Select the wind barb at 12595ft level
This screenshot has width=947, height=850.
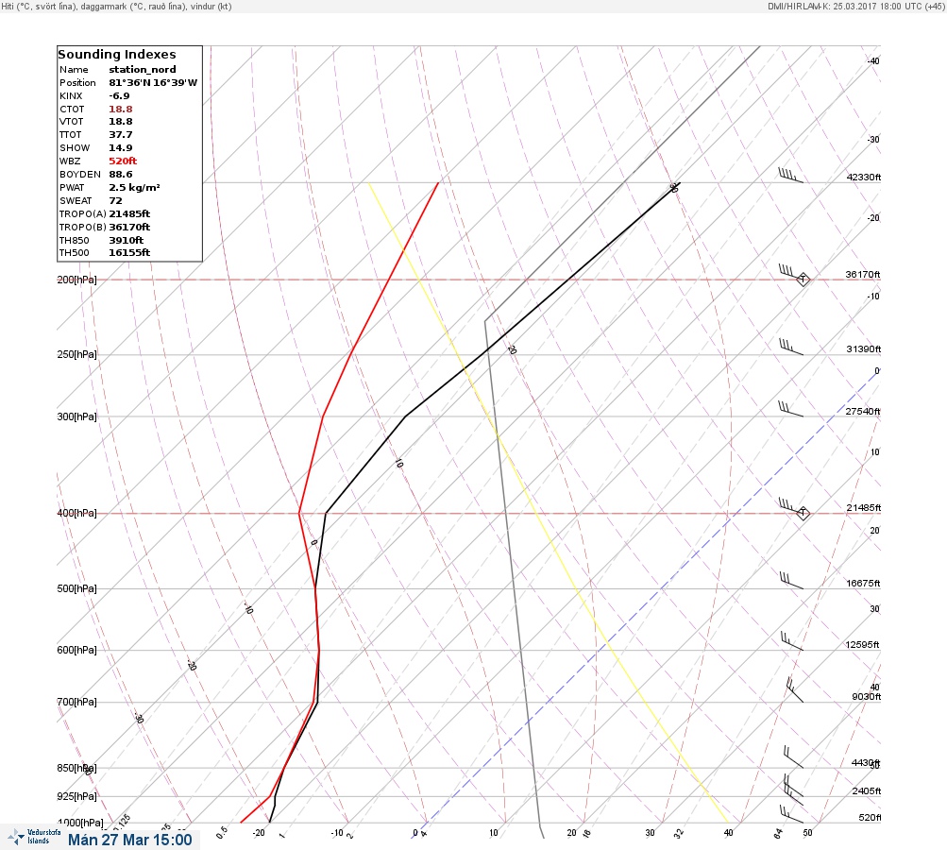tap(792, 641)
